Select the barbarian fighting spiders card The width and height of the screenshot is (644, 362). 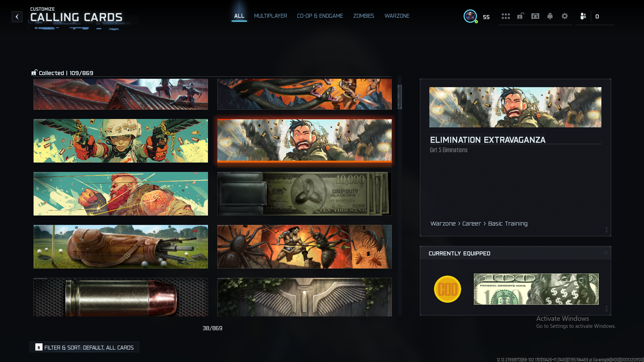click(x=305, y=247)
